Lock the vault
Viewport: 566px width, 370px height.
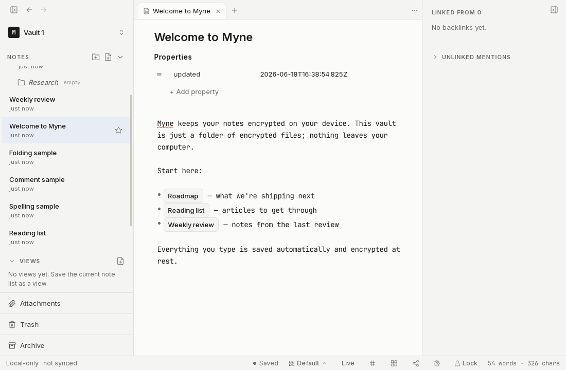[466, 363]
